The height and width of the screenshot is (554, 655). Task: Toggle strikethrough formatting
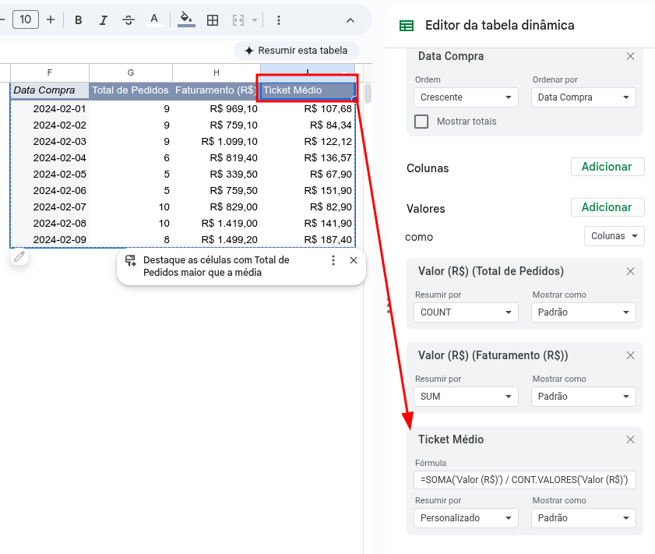point(128,20)
